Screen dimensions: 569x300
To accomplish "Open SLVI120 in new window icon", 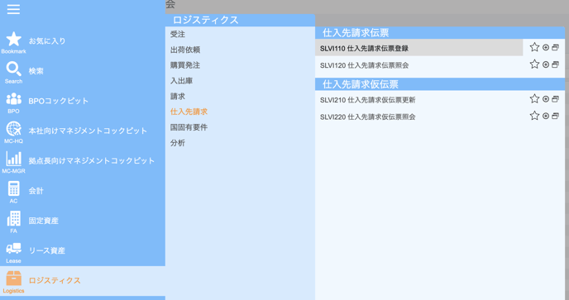I will (555, 64).
